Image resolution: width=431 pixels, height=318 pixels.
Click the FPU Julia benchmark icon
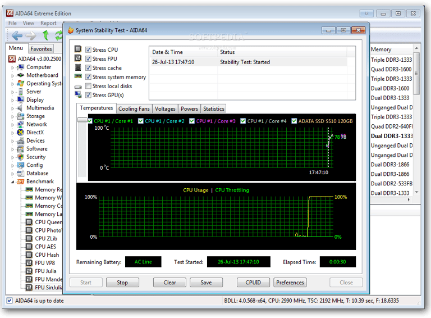tap(29, 271)
